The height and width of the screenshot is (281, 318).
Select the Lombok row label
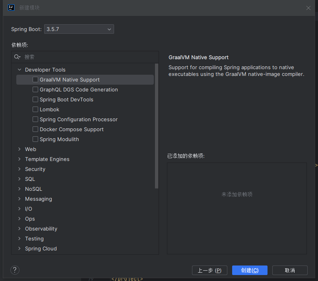[x=49, y=109]
